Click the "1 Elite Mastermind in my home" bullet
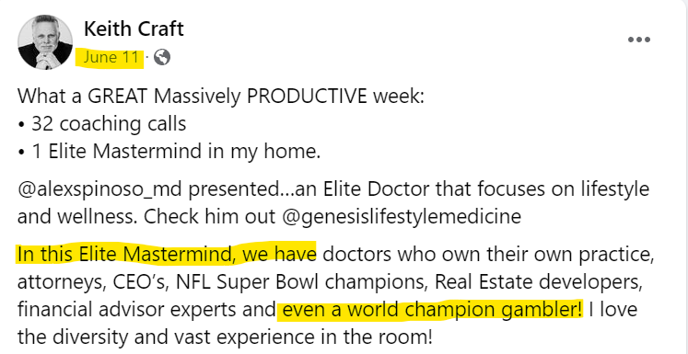 pyautogui.click(x=169, y=152)
